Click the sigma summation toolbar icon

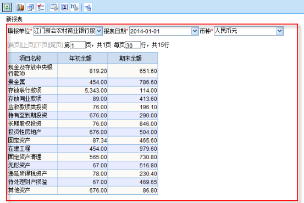click(64, 8)
